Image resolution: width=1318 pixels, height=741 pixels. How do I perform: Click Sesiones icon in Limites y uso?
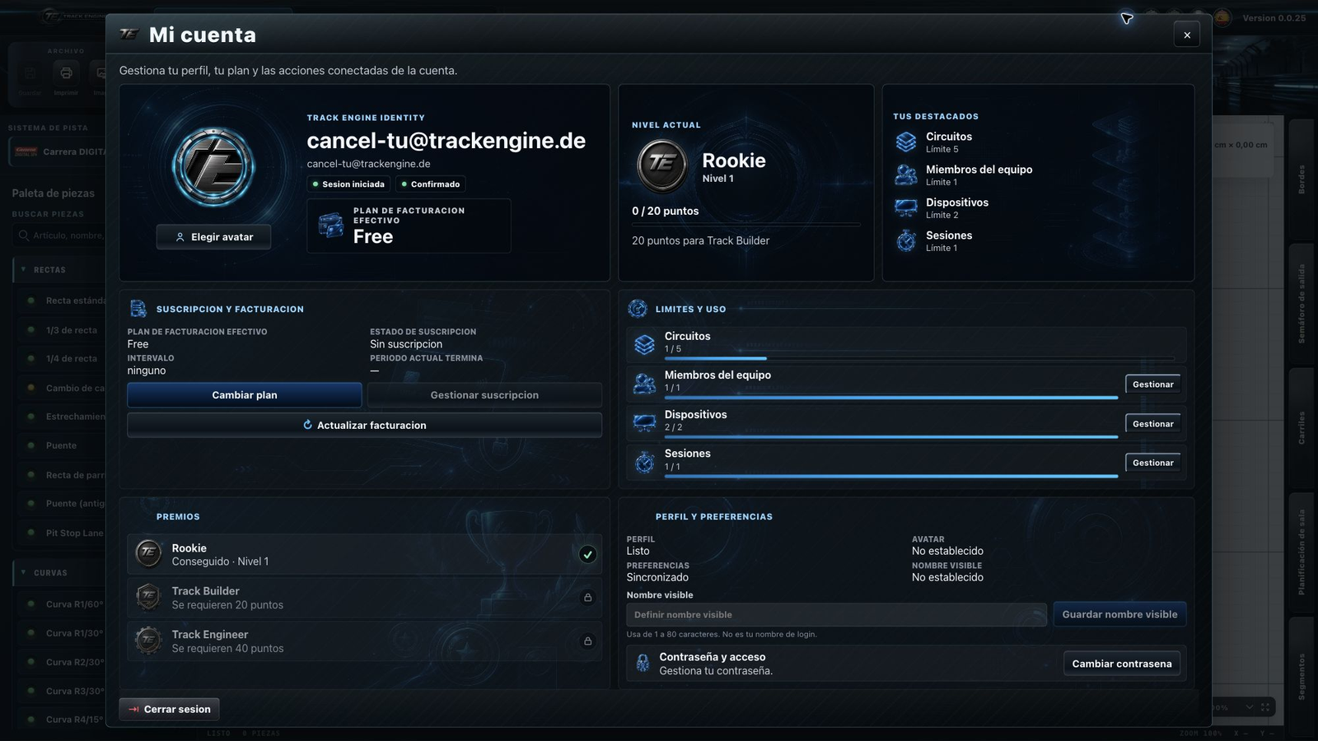(644, 462)
